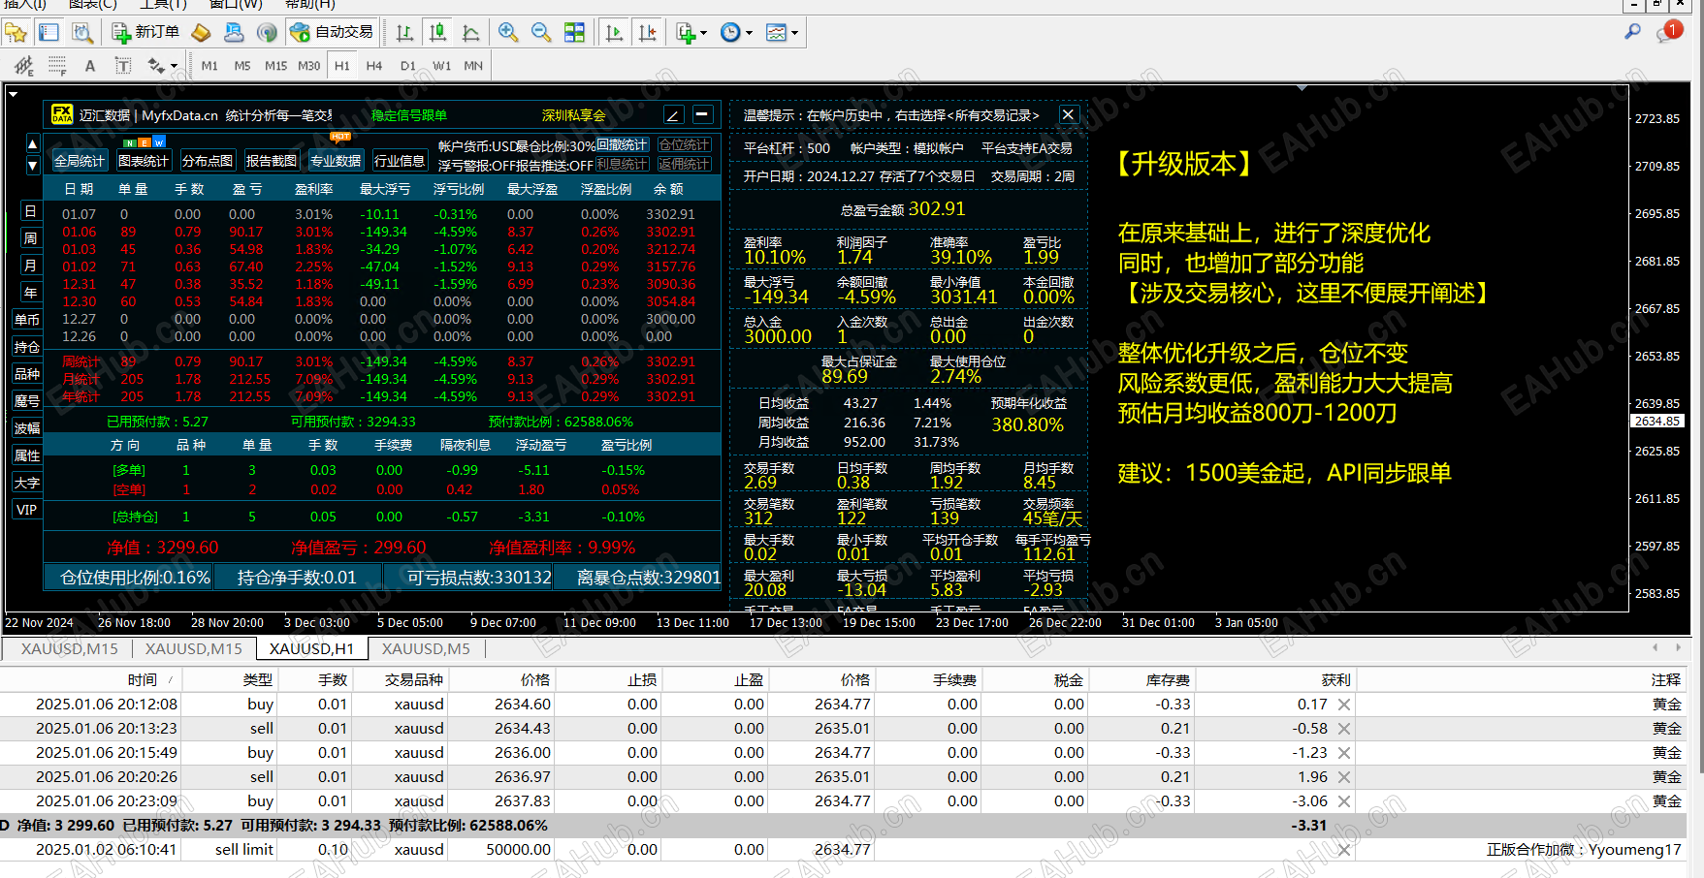
Task: Select the Fibonacci retracement drawing tool
Action: 56,66
